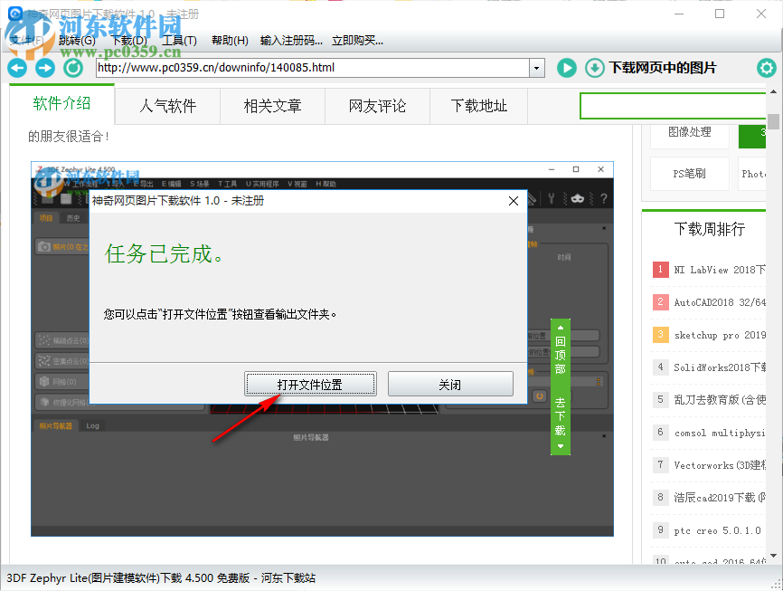
Task: Expand the URL address bar history dropdown
Action: pyautogui.click(x=537, y=68)
